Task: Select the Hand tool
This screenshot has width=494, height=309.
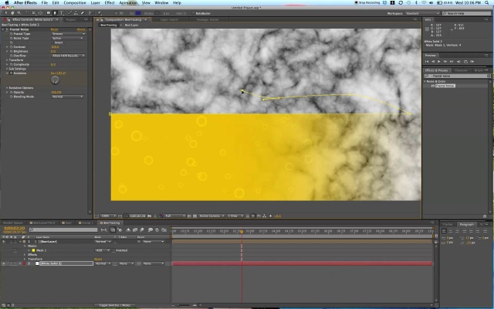Action: 12,13
